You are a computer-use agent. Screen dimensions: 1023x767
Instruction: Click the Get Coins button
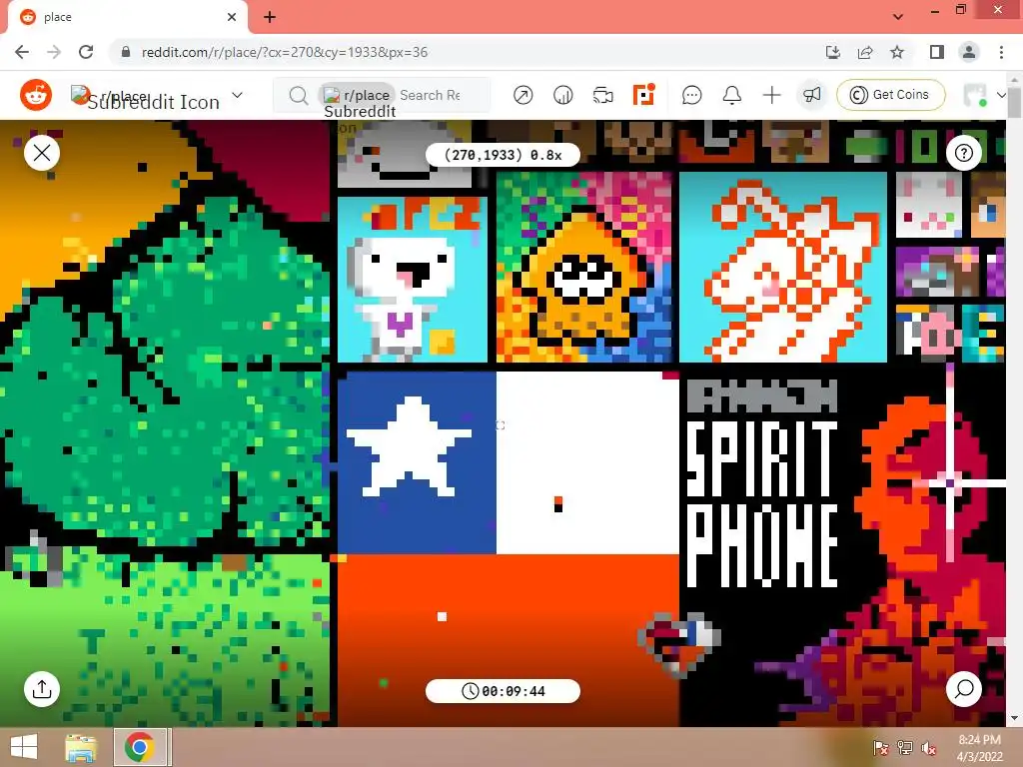tap(890, 95)
